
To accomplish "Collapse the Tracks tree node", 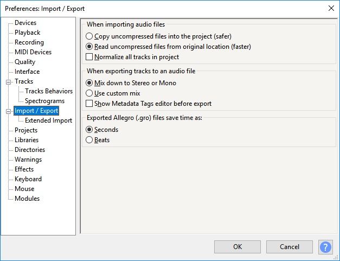I will point(9,82).
